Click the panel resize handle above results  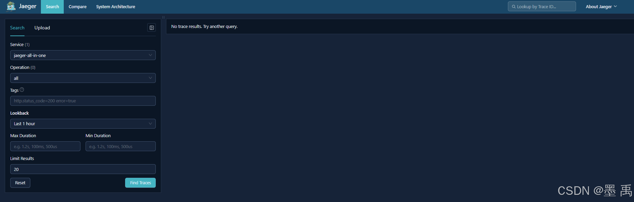(163, 17)
